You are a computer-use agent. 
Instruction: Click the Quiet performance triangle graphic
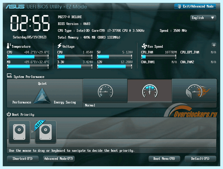[42, 96]
